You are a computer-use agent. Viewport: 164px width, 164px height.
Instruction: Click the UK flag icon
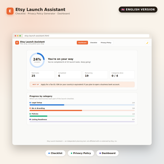123,10
